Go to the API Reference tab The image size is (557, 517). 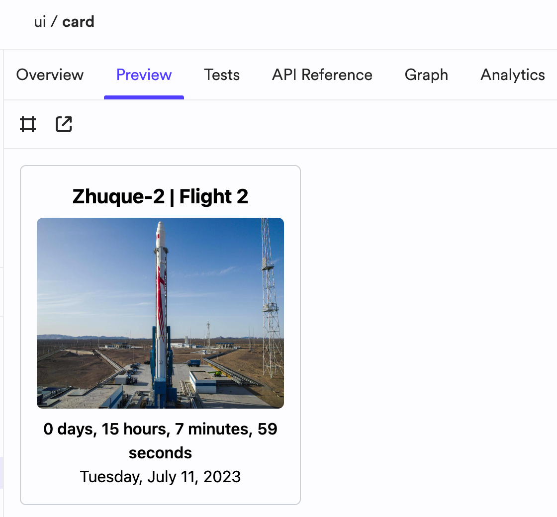322,75
